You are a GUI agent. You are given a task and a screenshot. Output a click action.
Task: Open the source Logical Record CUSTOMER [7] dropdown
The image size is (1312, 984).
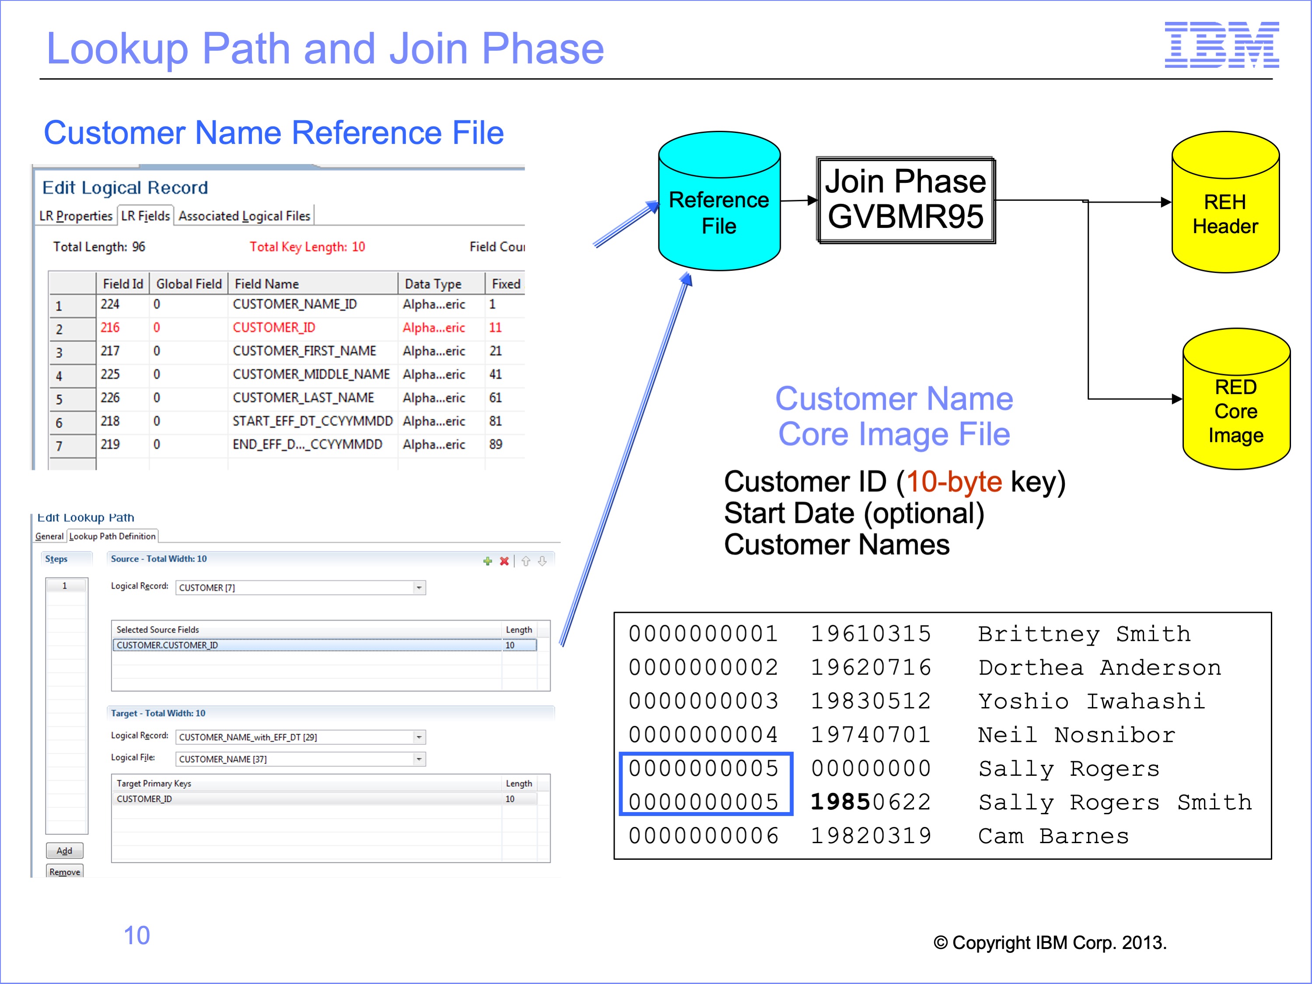pos(419,587)
